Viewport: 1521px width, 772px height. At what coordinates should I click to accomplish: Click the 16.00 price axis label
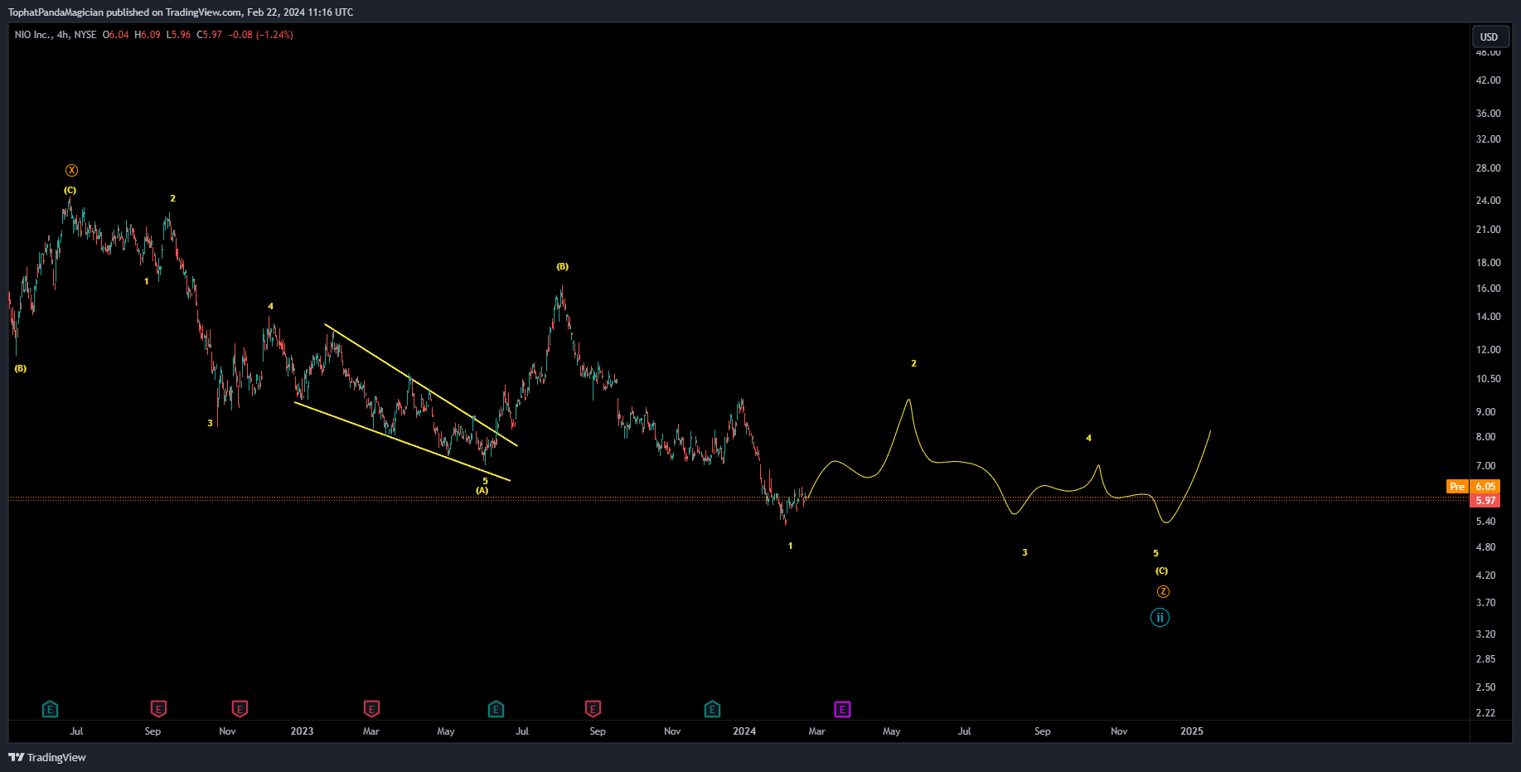pos(1488,288)
